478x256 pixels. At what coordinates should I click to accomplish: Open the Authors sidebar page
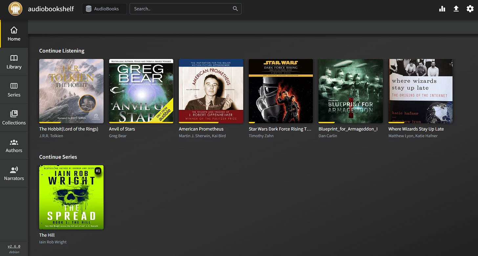14,145
